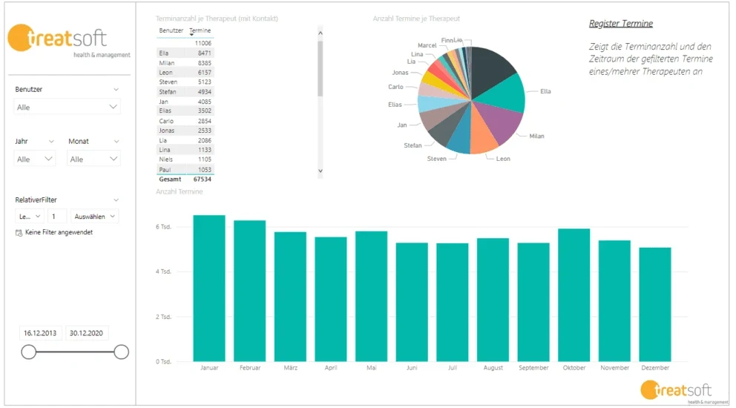Click the August bar
The image size is (736, 408).
coord(493,300)
